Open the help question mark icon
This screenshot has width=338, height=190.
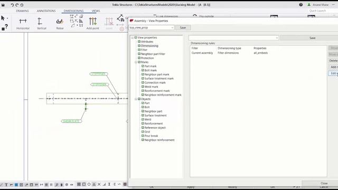(x=301, y=5)
